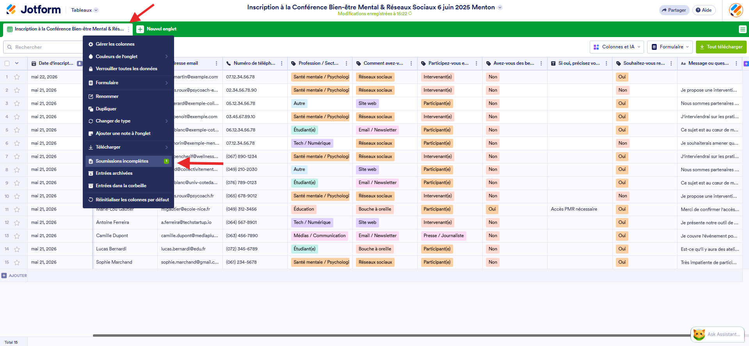
Task: Open the Formulaire view dropdown
Action: (670, 47)
